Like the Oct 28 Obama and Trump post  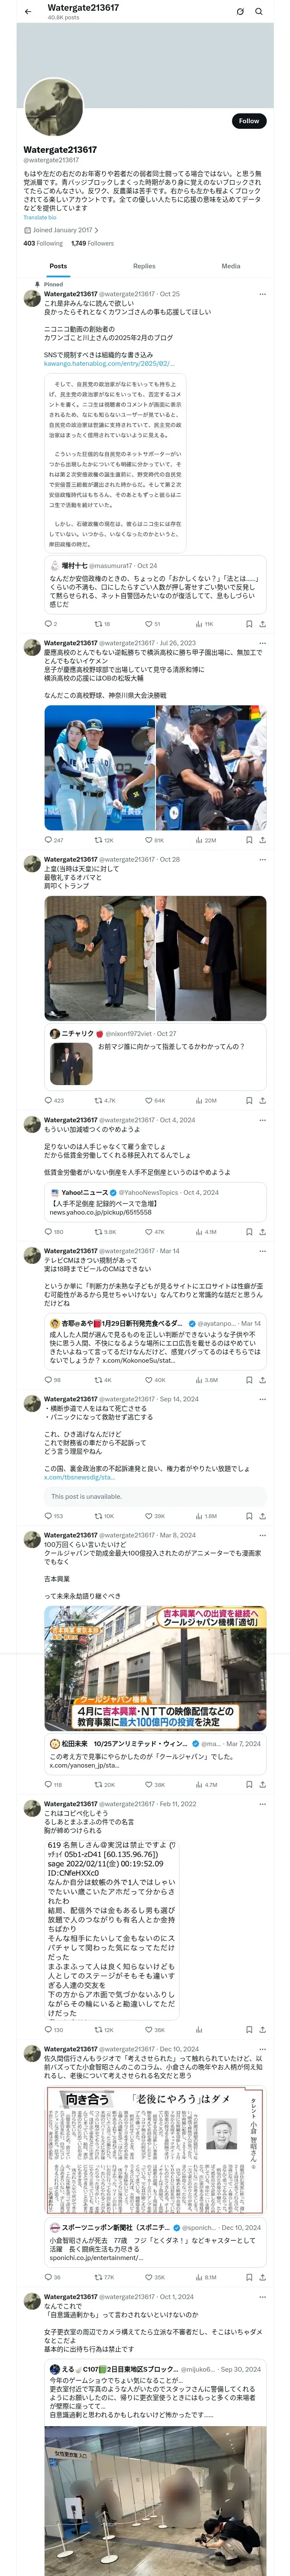point(150,1100)
